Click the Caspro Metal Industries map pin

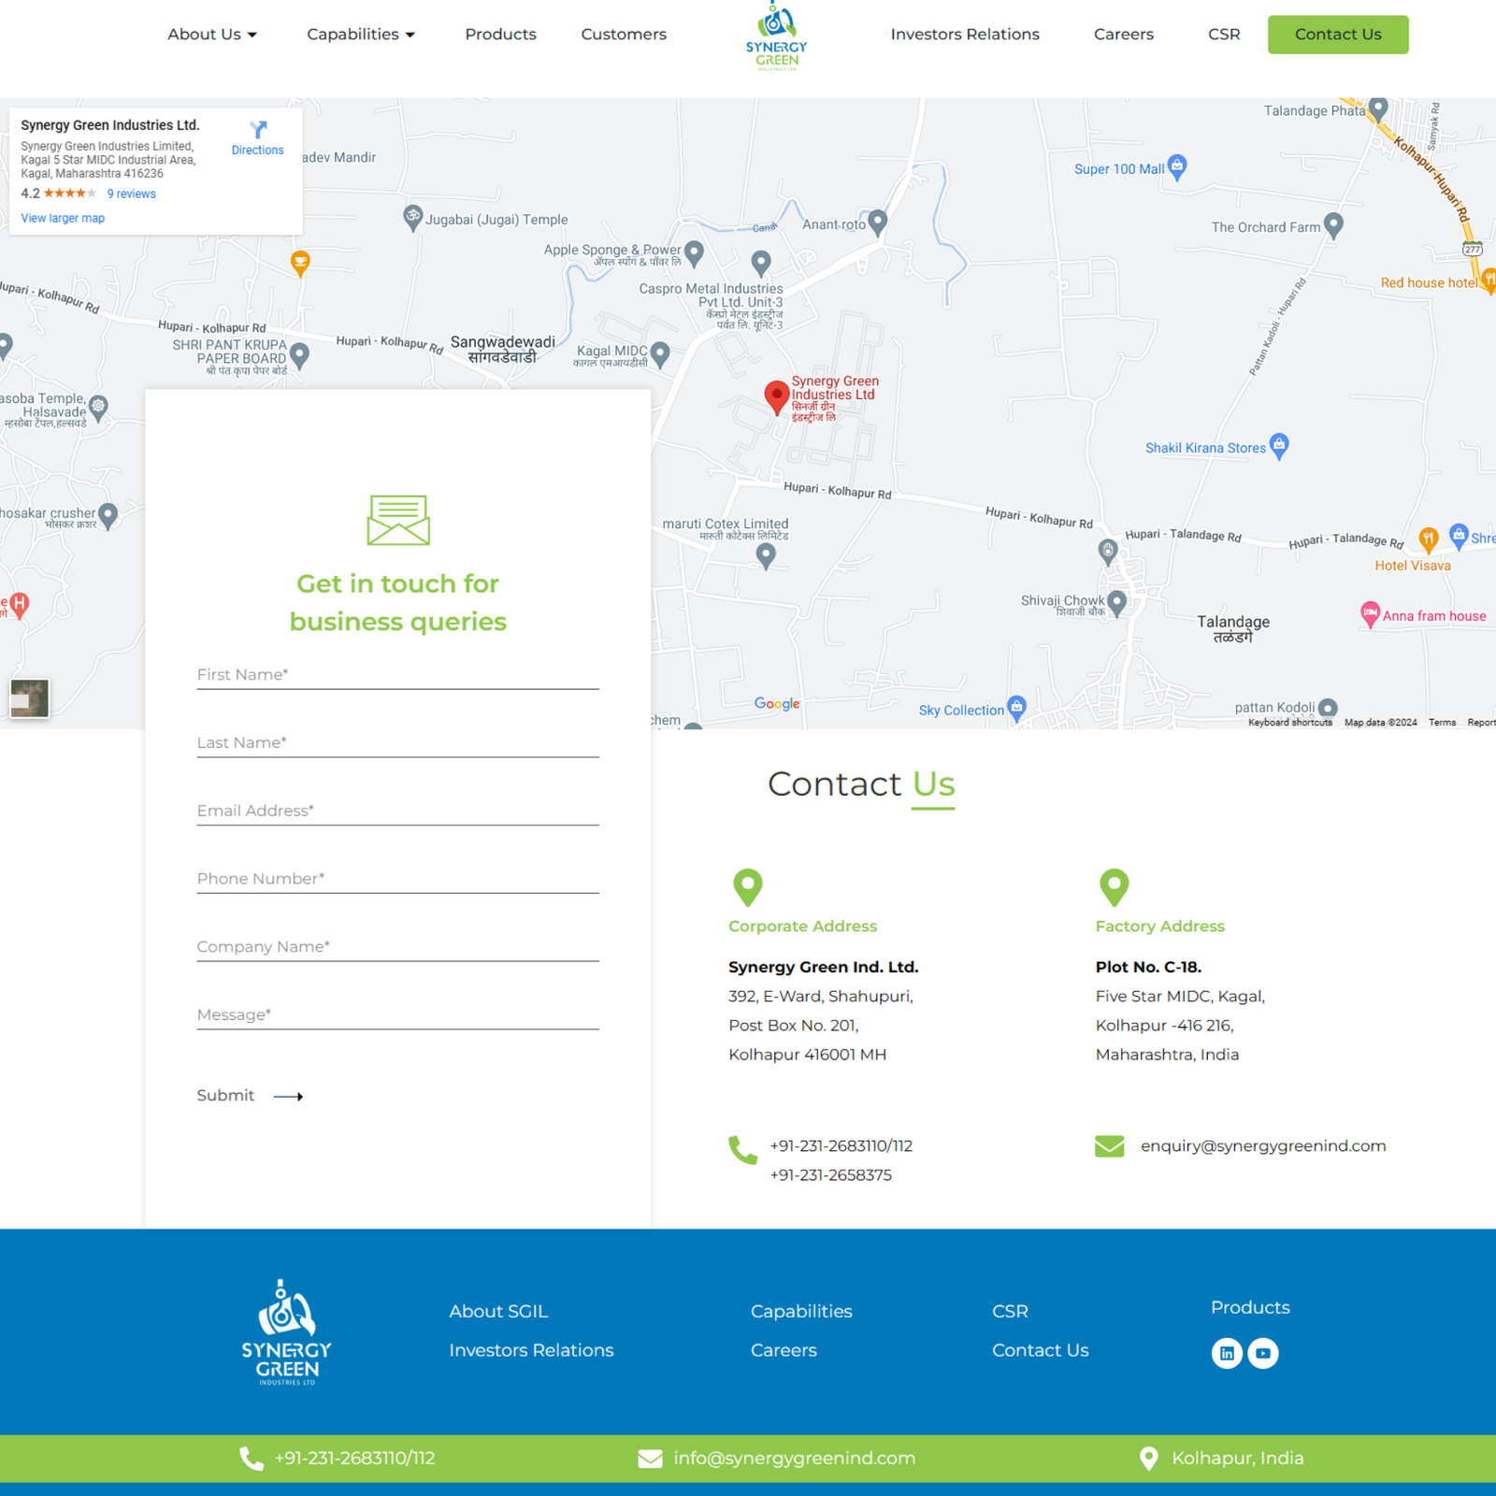point(761,263)
